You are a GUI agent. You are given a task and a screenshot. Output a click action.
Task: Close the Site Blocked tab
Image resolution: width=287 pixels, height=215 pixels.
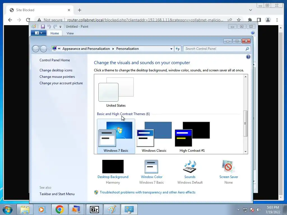[69, 10]
